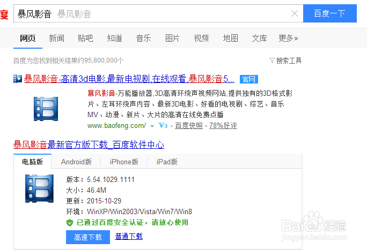This screenshot has width=367, height=250.
Task: Click the 已通过百度安全认证 text
Action: pyautogui.click(x=110, y=223)
